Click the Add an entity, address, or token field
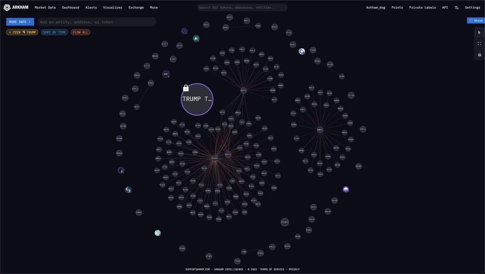This screenshot has height=274, width=485. [97, 22]
